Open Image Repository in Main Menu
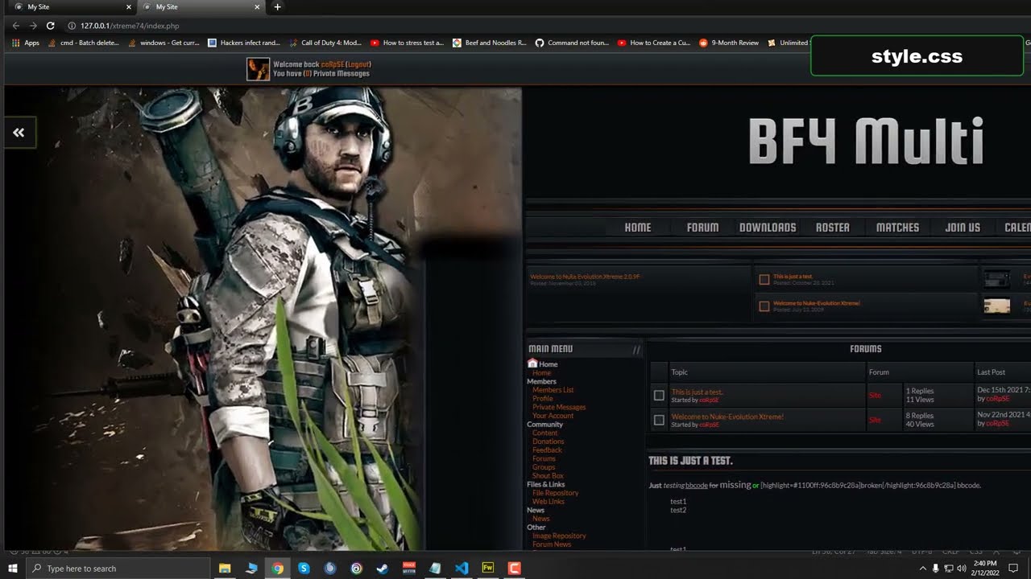The image size is (1031, 579). 559,536
